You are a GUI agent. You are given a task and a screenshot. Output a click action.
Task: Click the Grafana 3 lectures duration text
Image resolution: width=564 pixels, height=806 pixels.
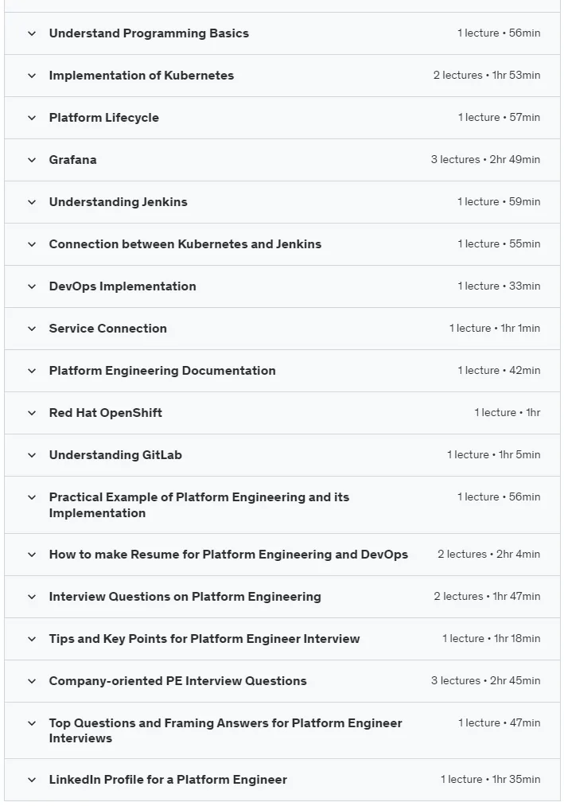(485, 160)
